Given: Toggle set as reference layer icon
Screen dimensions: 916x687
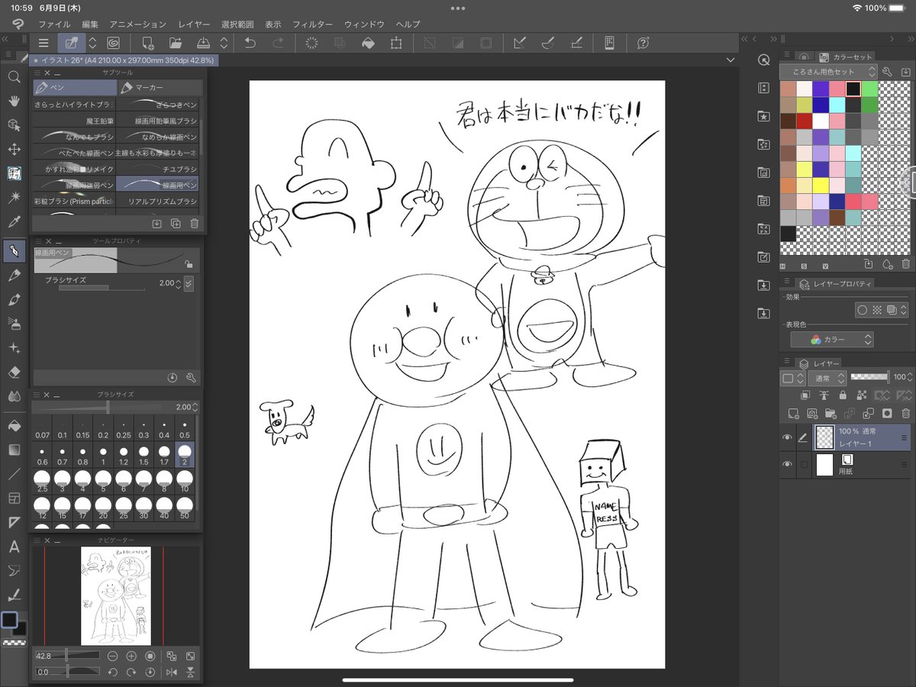Looking at the screenshot, I should point(824,395).
